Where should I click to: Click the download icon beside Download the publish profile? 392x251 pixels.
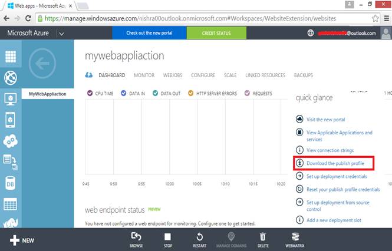pos(299,163)
